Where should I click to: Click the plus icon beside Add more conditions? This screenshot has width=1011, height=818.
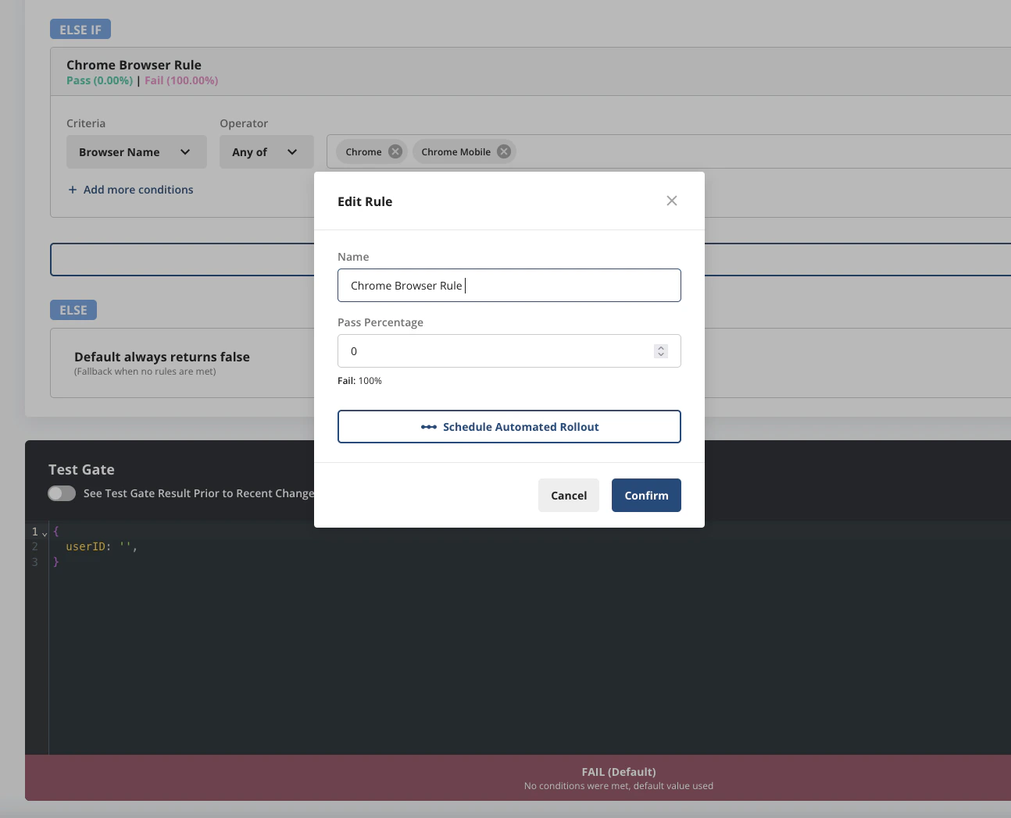73,190
